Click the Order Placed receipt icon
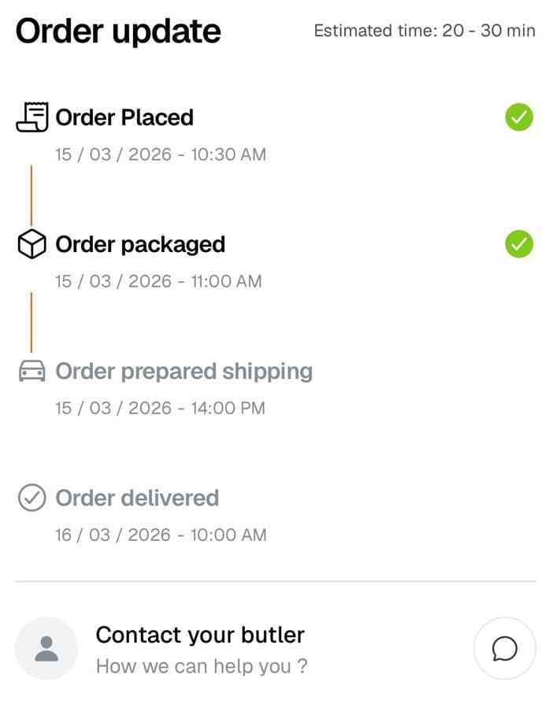Image resolution: width=549 pixels, height=704 pixels. [32, 117]
